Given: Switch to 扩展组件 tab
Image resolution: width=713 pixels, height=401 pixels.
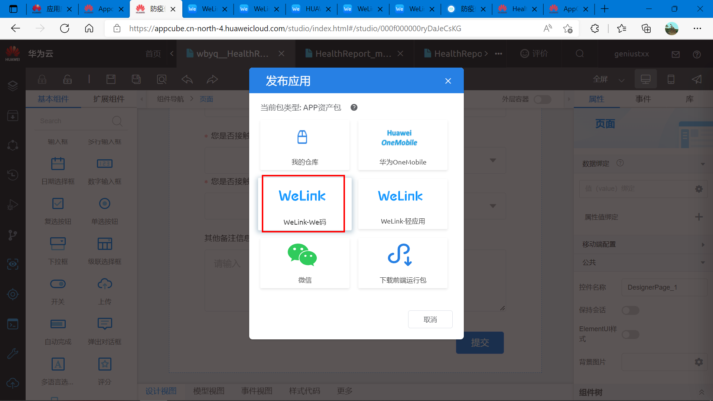Looking at the screenshot, I should click(109, 99).
